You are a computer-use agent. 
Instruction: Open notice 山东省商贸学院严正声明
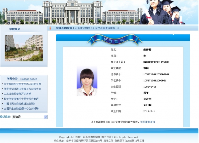pos(17,94)
